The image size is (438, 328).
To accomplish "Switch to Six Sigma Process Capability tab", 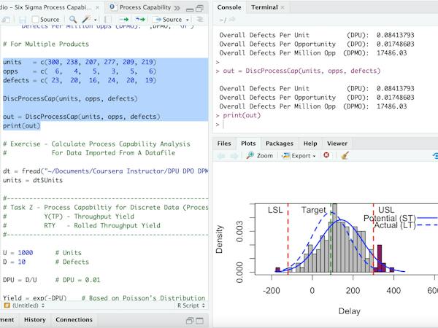I will (46, 7).
